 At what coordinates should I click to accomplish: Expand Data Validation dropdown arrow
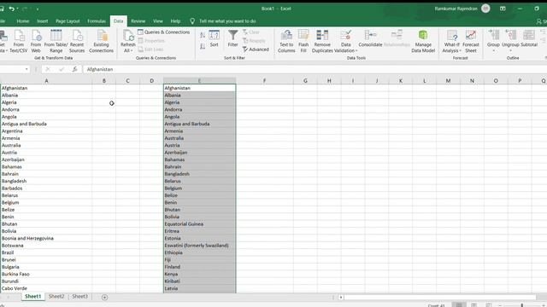356,51
